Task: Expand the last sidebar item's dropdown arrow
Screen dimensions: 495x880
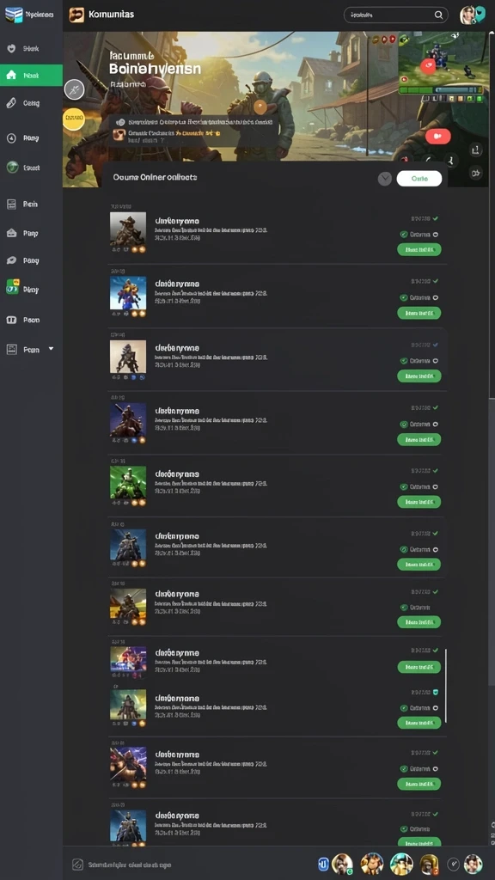Action: pyautogui.click(x=51, y=349)
